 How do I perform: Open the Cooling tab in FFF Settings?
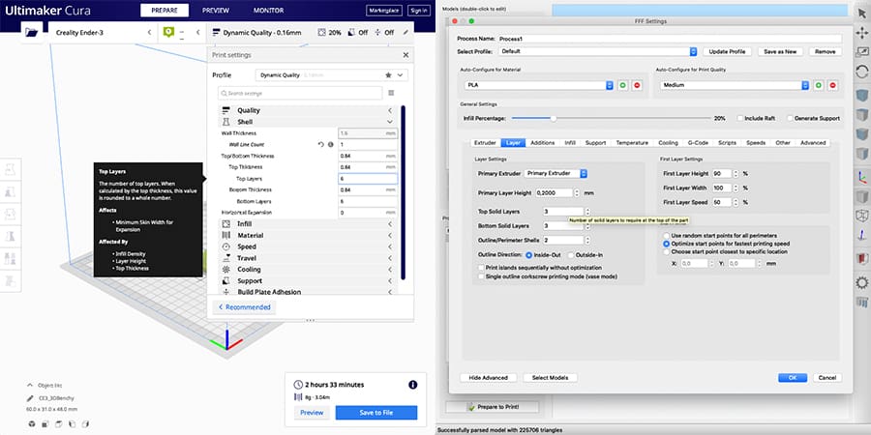pos(668,143)
